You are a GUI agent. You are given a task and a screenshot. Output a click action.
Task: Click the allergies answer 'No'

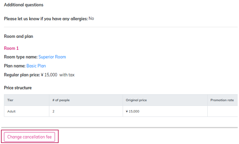click(91, 19)
